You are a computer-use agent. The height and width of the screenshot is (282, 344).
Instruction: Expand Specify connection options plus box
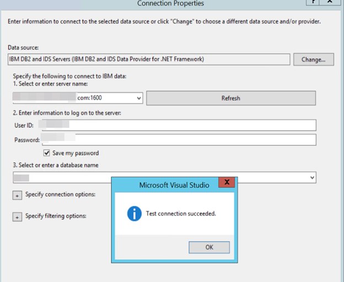coord(17,195)
